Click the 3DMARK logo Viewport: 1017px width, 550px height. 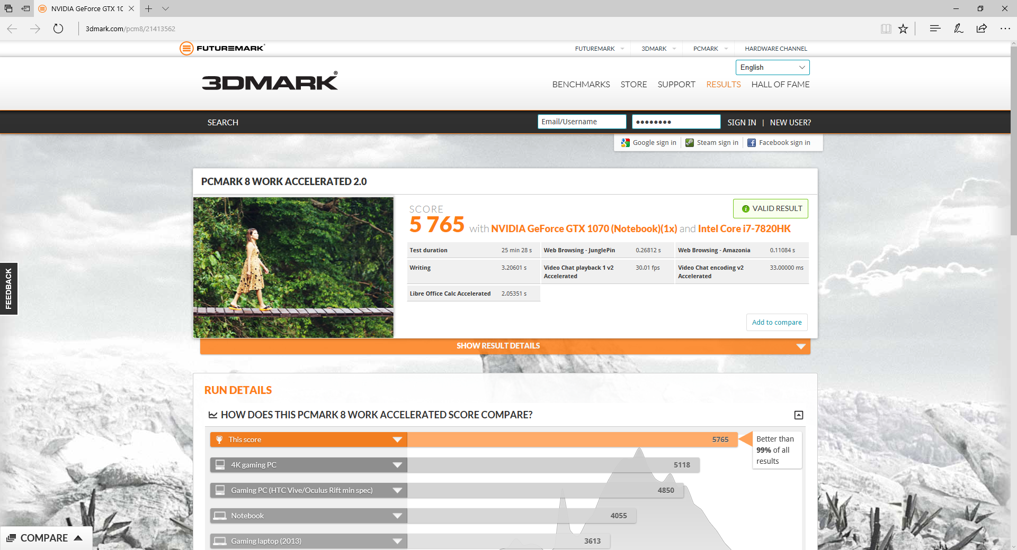[x=270, y=81]
